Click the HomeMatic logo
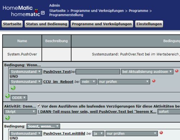The width and height of the screenshot is (180, 140). tap(24, 11)
